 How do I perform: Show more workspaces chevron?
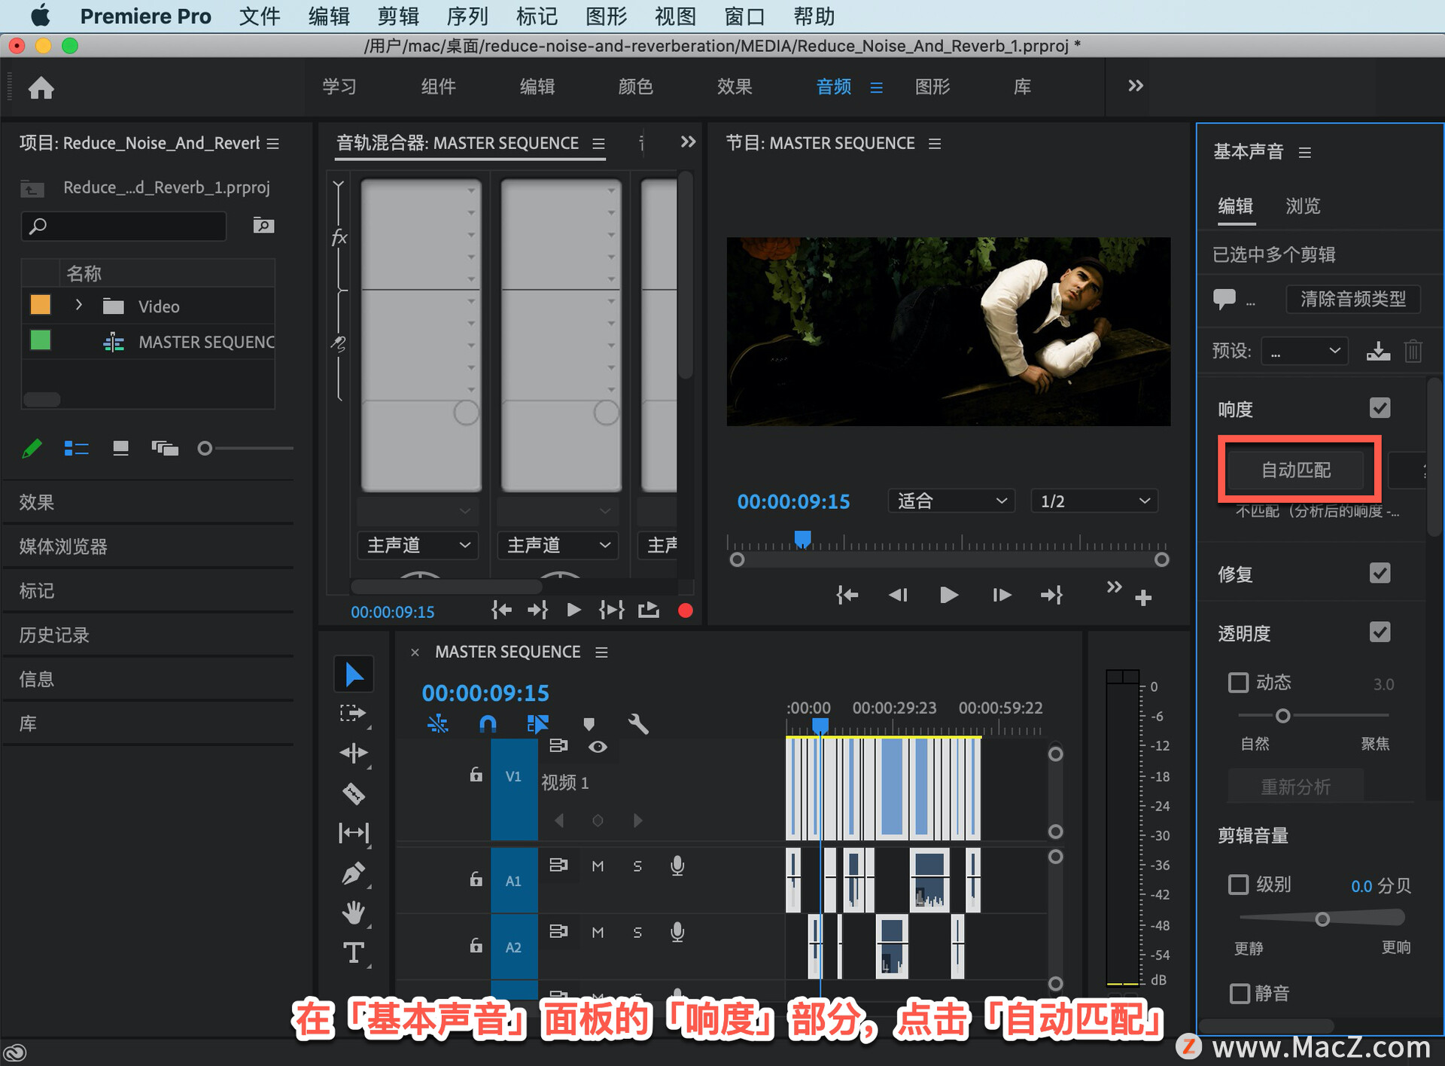[x=1135, y=86]
